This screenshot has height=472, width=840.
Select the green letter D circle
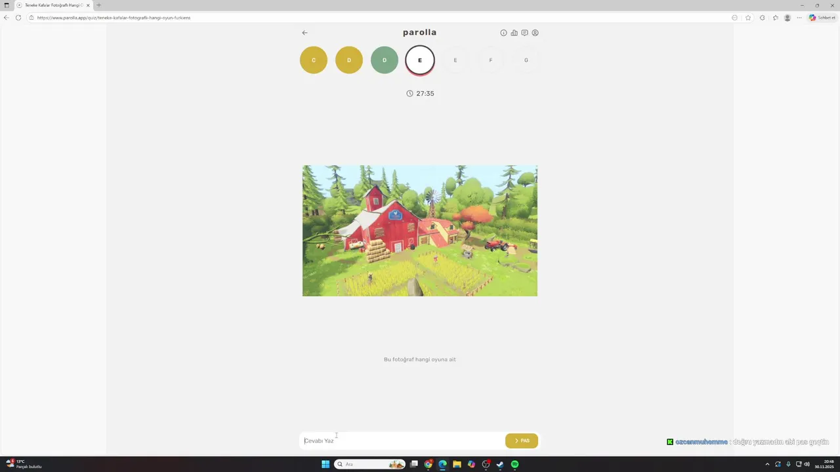(x=385, y=60)
